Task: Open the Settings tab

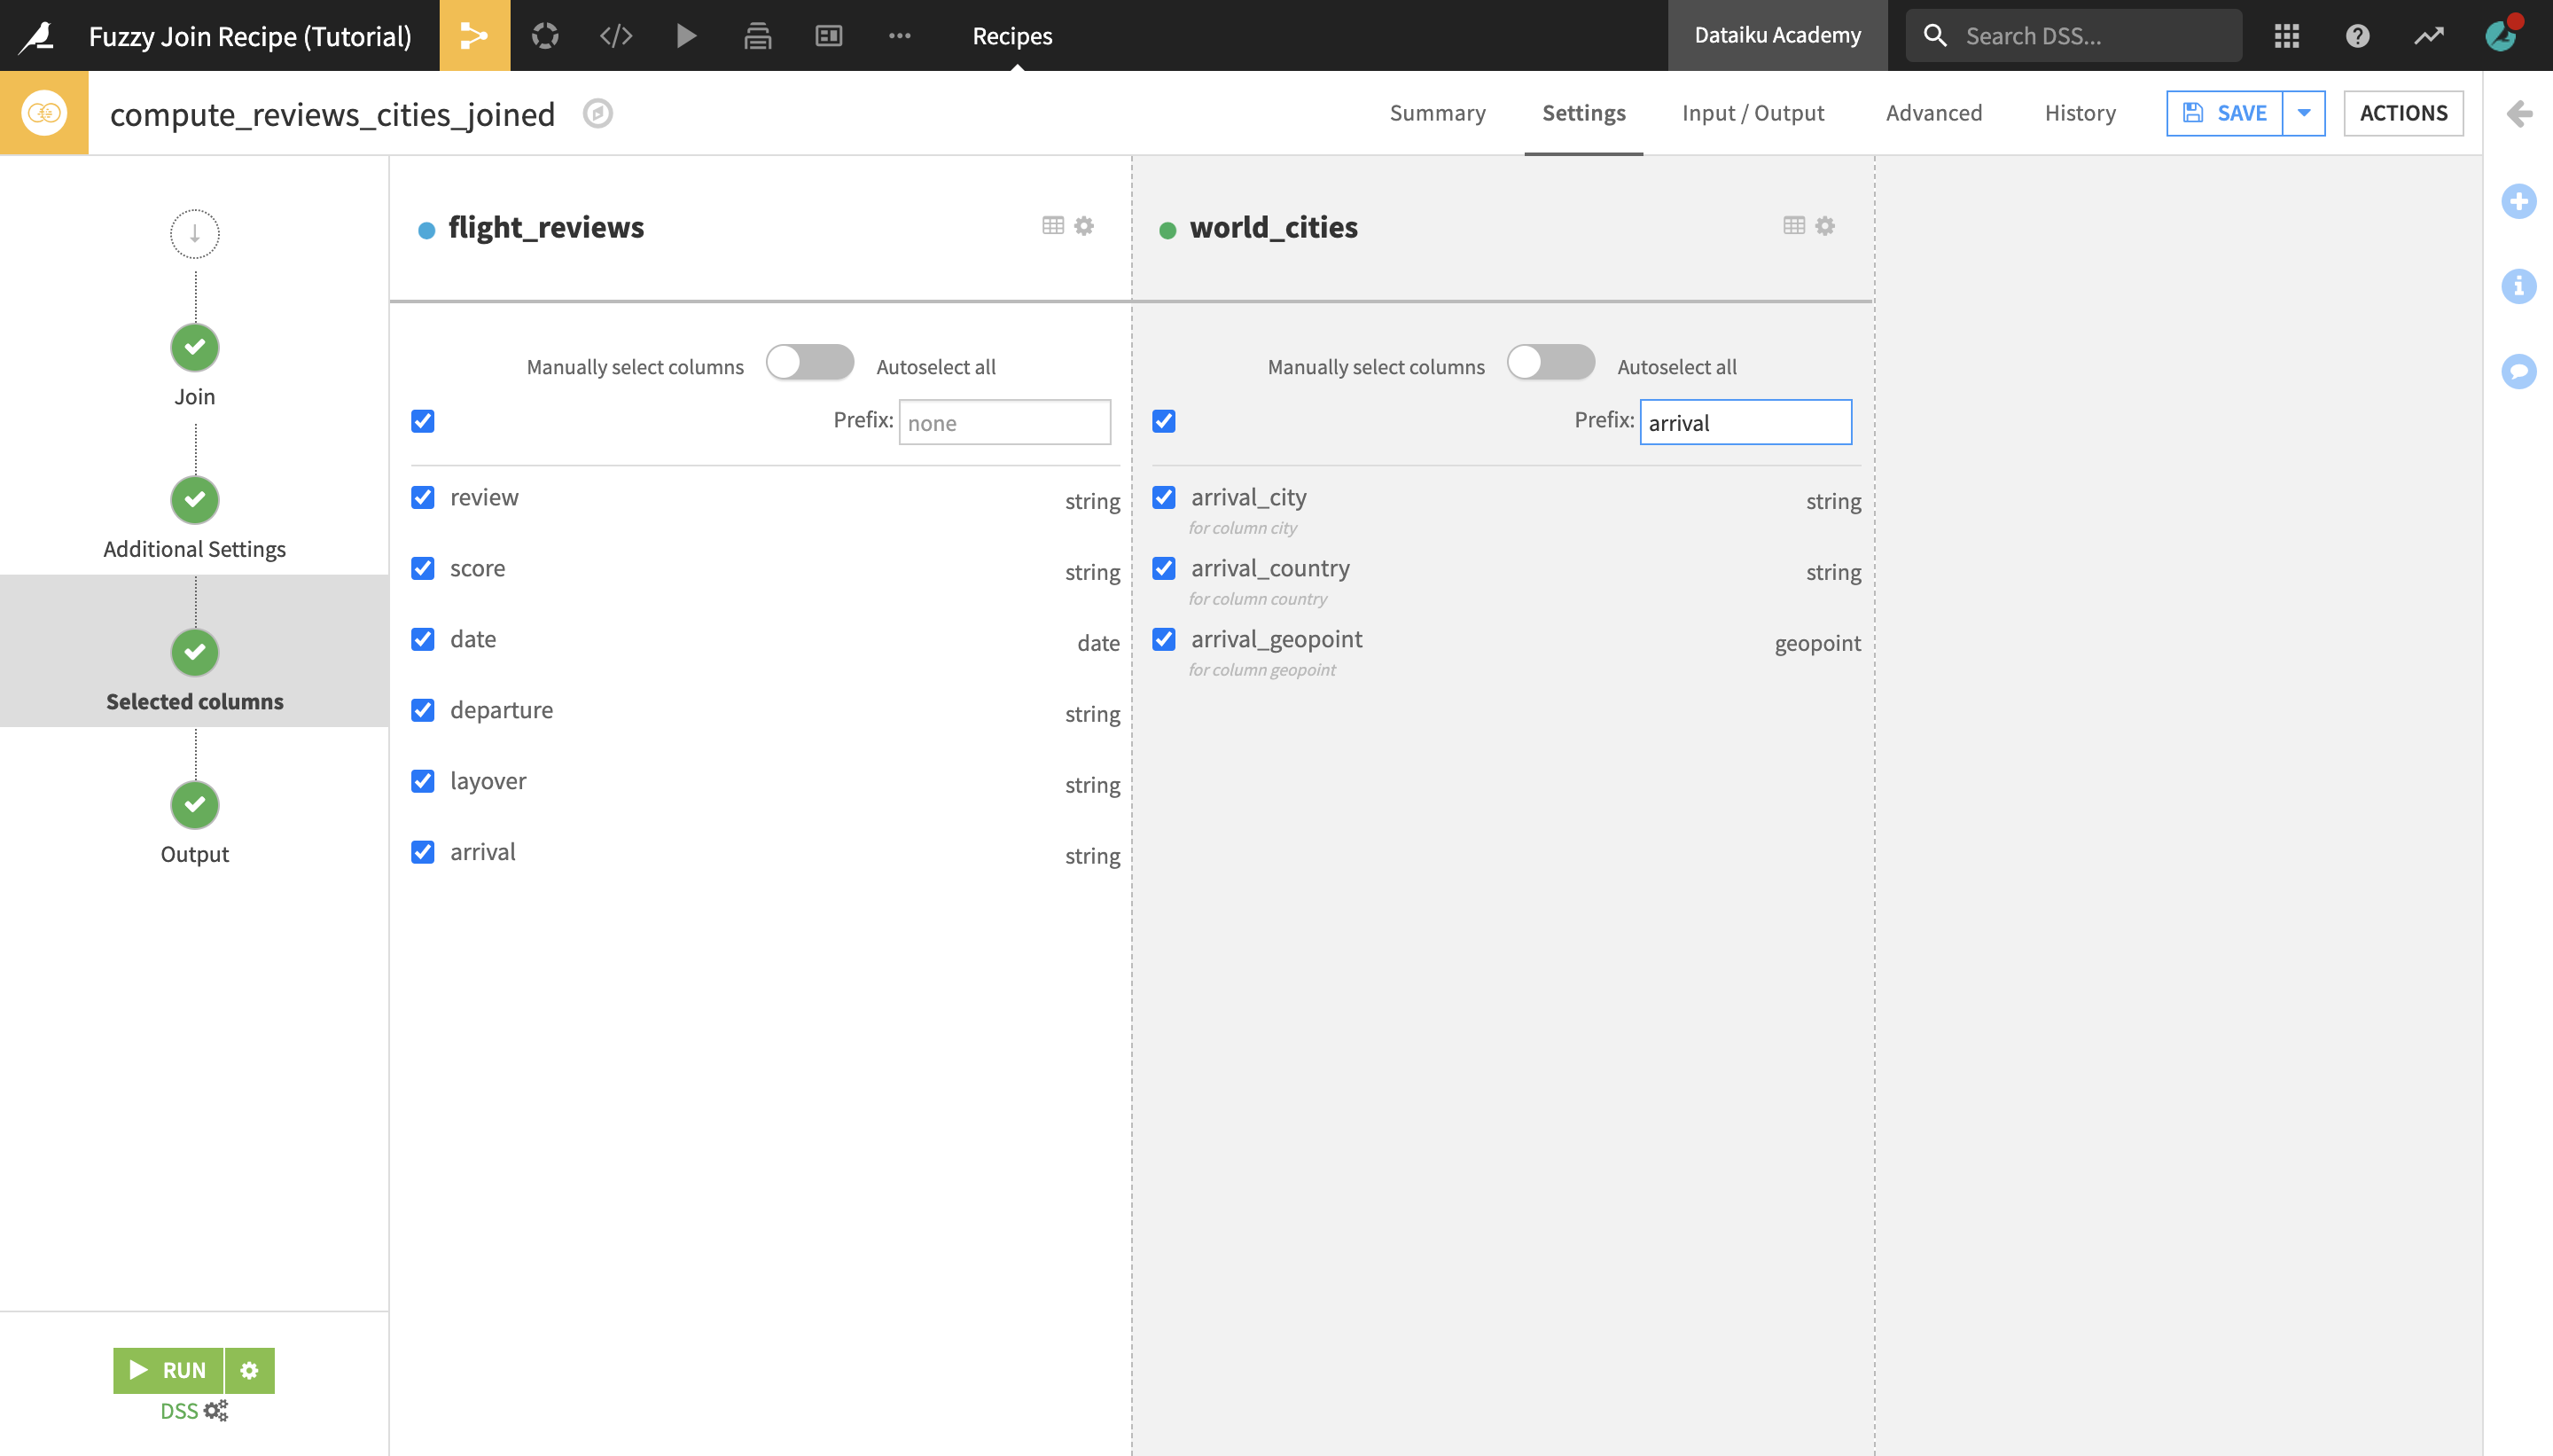Action: 1583,111
